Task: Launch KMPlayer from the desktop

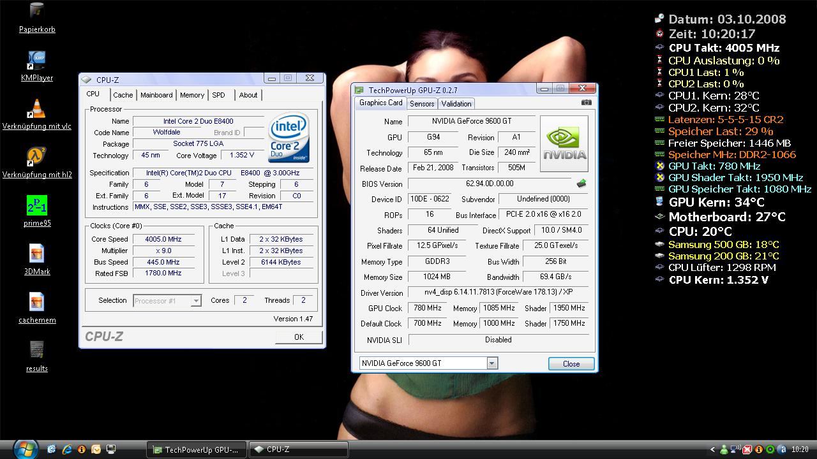Action: coord(37,66)
